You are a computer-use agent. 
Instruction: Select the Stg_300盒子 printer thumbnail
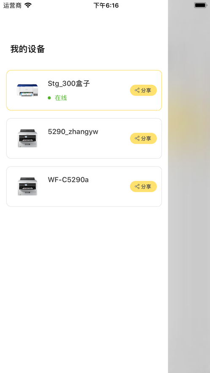pyautogui.click(x=27, y=90)
